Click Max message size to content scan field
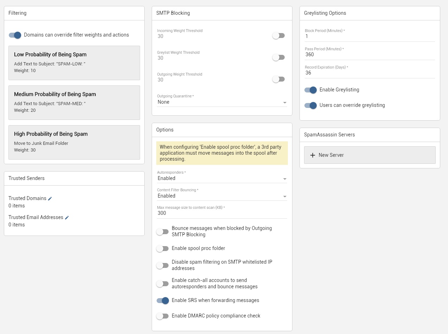This screenshot has height=334, width=448. click(222, 213)
